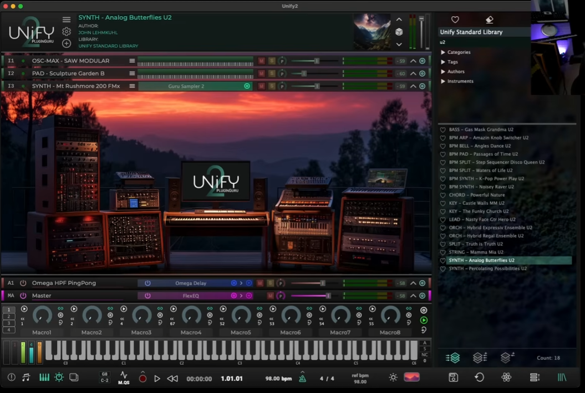585x393 pixels.
Task: Adjust the Macro1 knob
Action: point(42,316)
